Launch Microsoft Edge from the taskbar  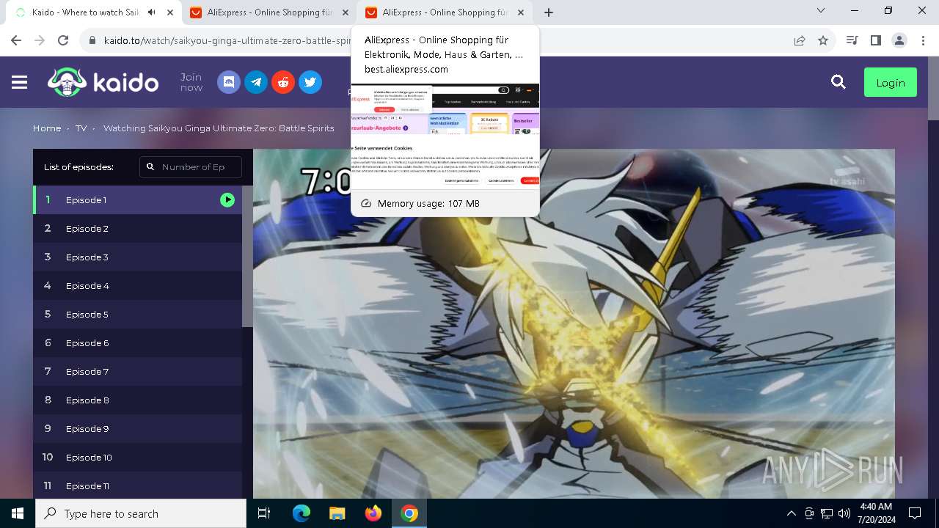pos(302,513)
